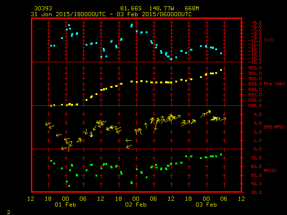Click the 00 hour label above 01 Feb
The height and width of the screenshot is (215, 287).
(65, 199)
